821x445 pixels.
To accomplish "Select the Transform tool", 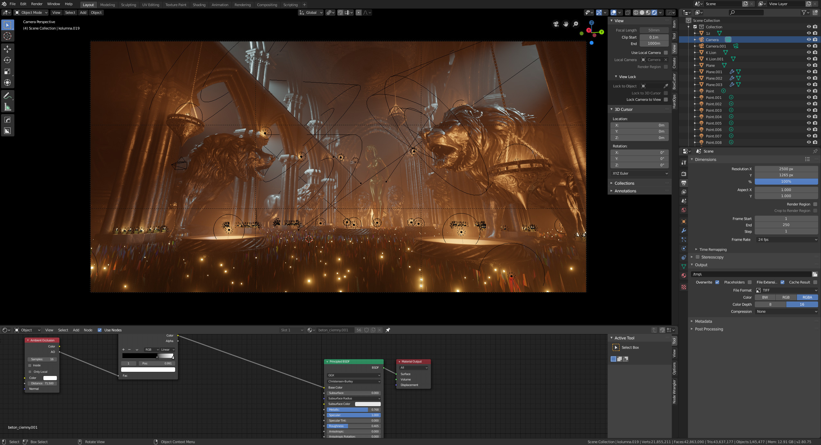I will click(7, 83).
